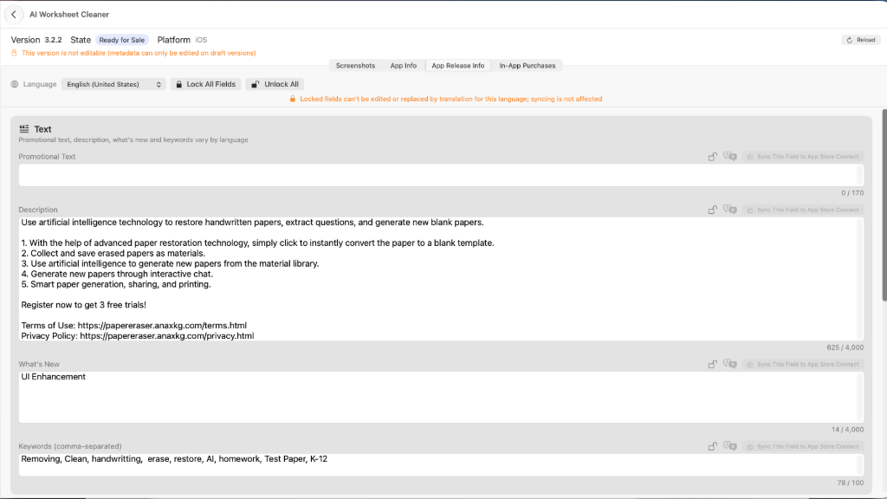Screen dimensions: 887x499
Task: Click the vertical scrollbar
Action: click(x=884, y=204)
